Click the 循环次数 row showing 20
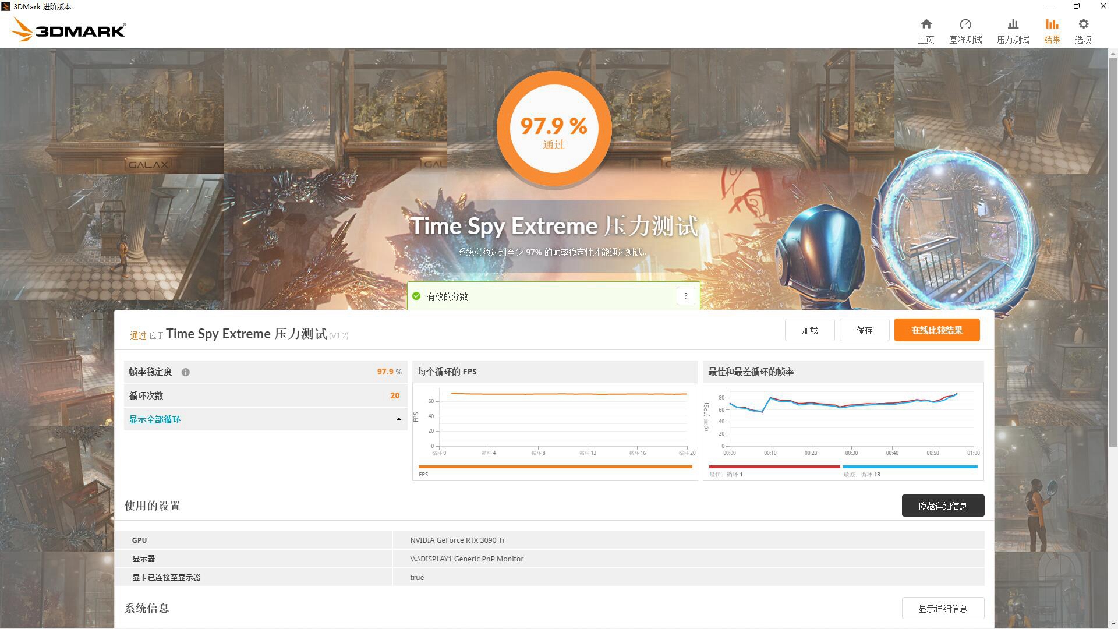This screenshot has height=629, width=1118. click(265, 395)
